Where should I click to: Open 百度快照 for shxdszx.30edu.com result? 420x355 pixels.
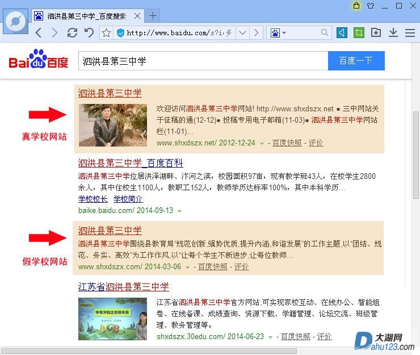click(296, 336)
